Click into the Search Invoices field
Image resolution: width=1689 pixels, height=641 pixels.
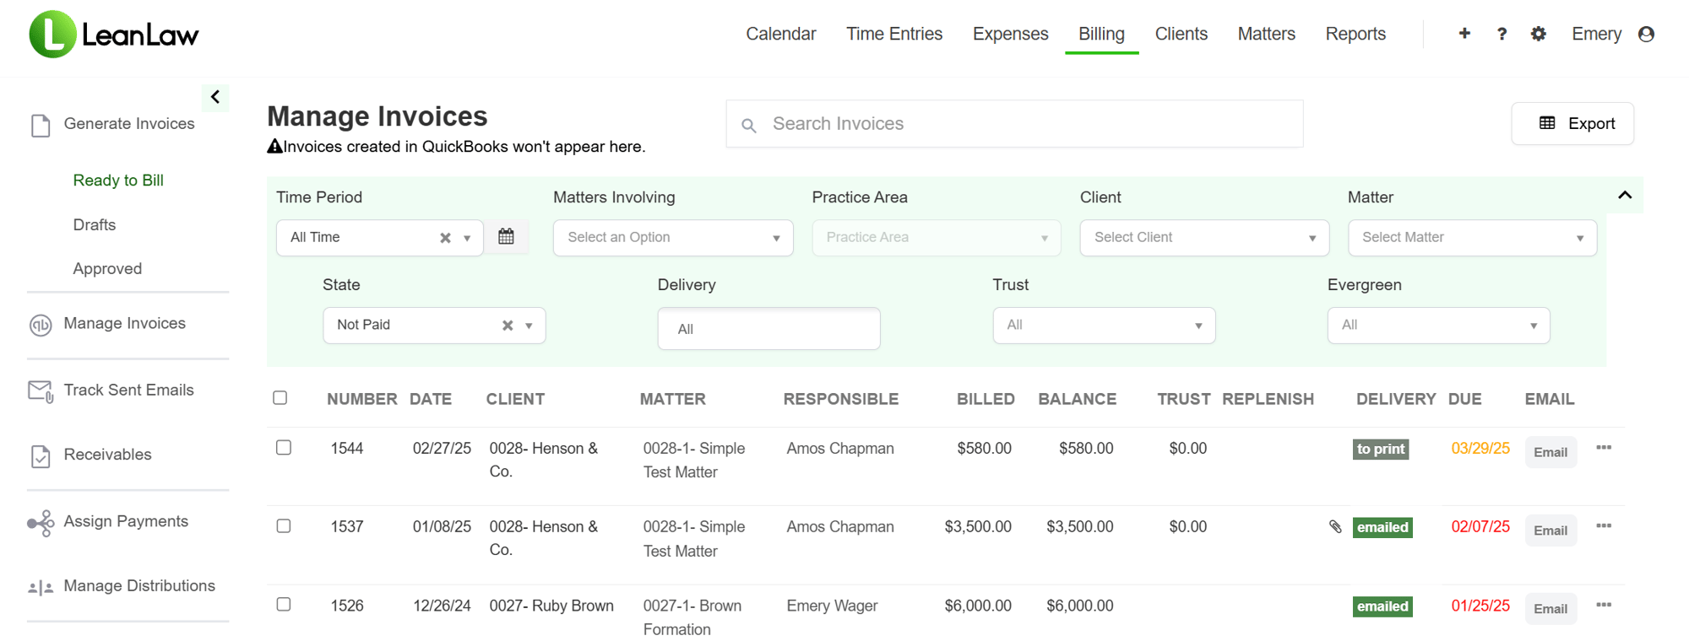(x=1014, y=124)
